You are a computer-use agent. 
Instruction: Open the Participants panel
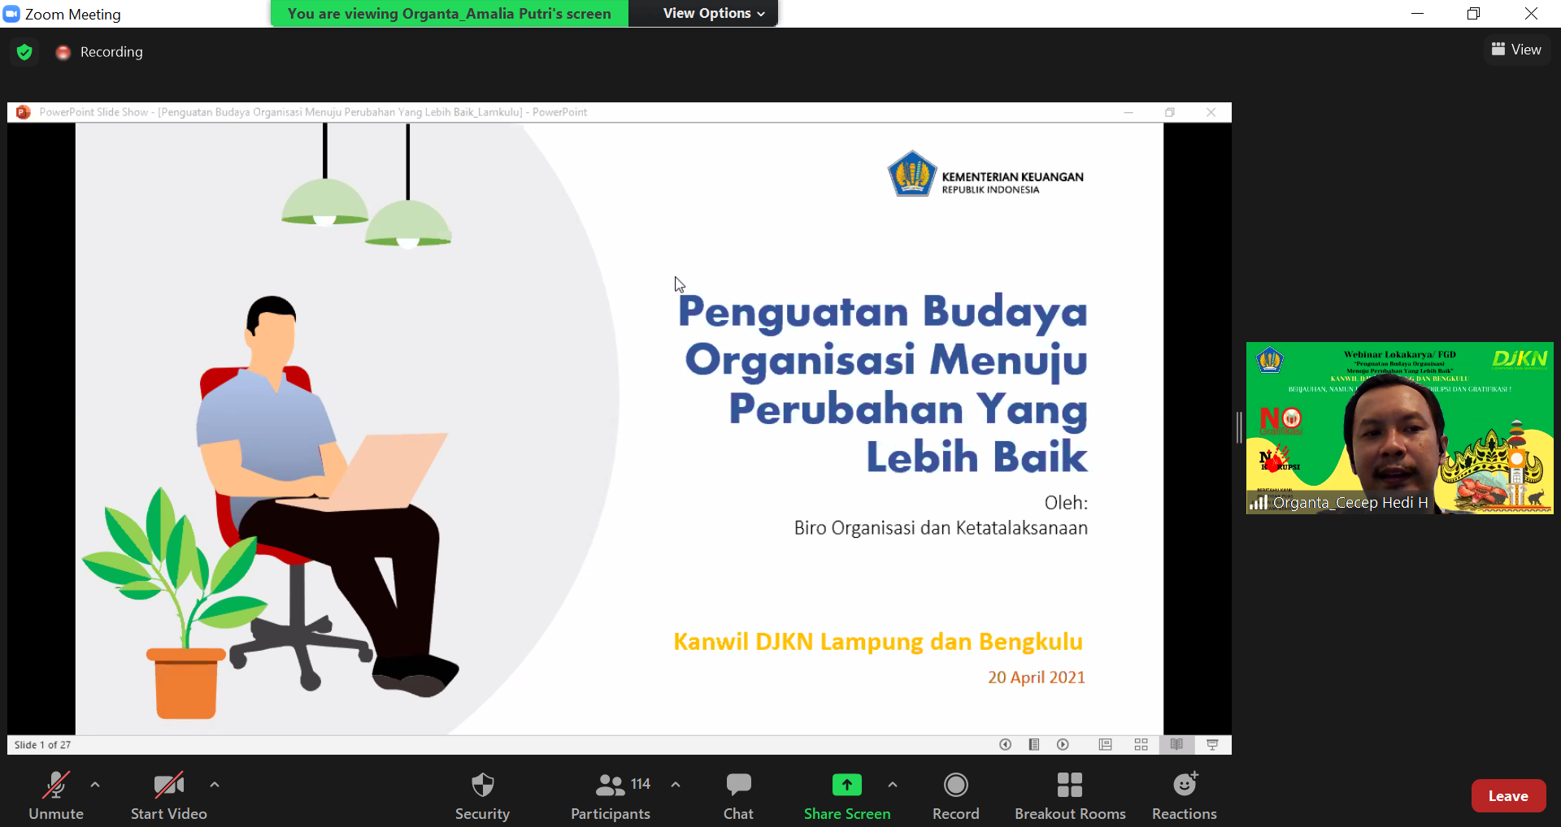pos(611,795)
